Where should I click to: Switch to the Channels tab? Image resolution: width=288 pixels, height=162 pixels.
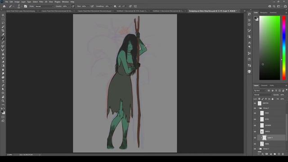pos(264,85)
